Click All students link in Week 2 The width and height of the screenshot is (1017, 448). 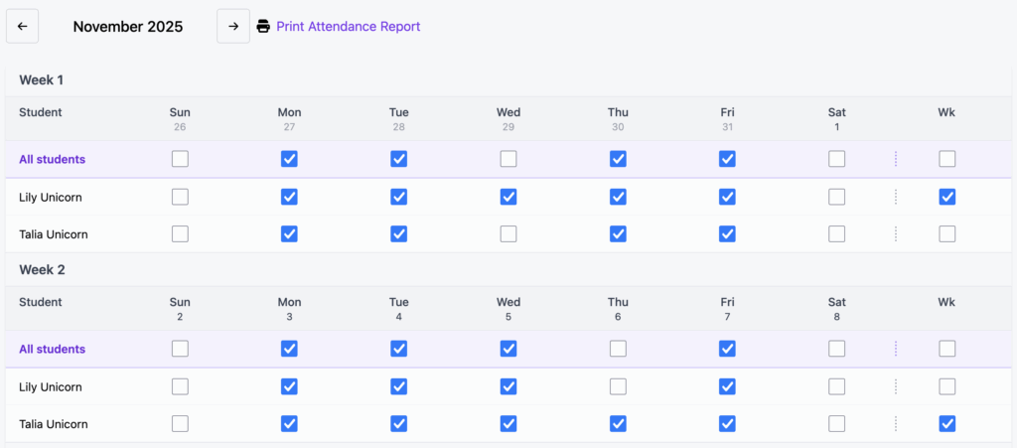pyautogui.click(x=52, y=349)
